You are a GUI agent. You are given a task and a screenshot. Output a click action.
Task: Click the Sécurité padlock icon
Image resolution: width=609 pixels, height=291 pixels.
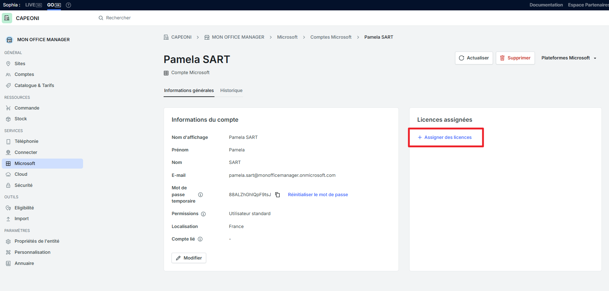(8, 185)
